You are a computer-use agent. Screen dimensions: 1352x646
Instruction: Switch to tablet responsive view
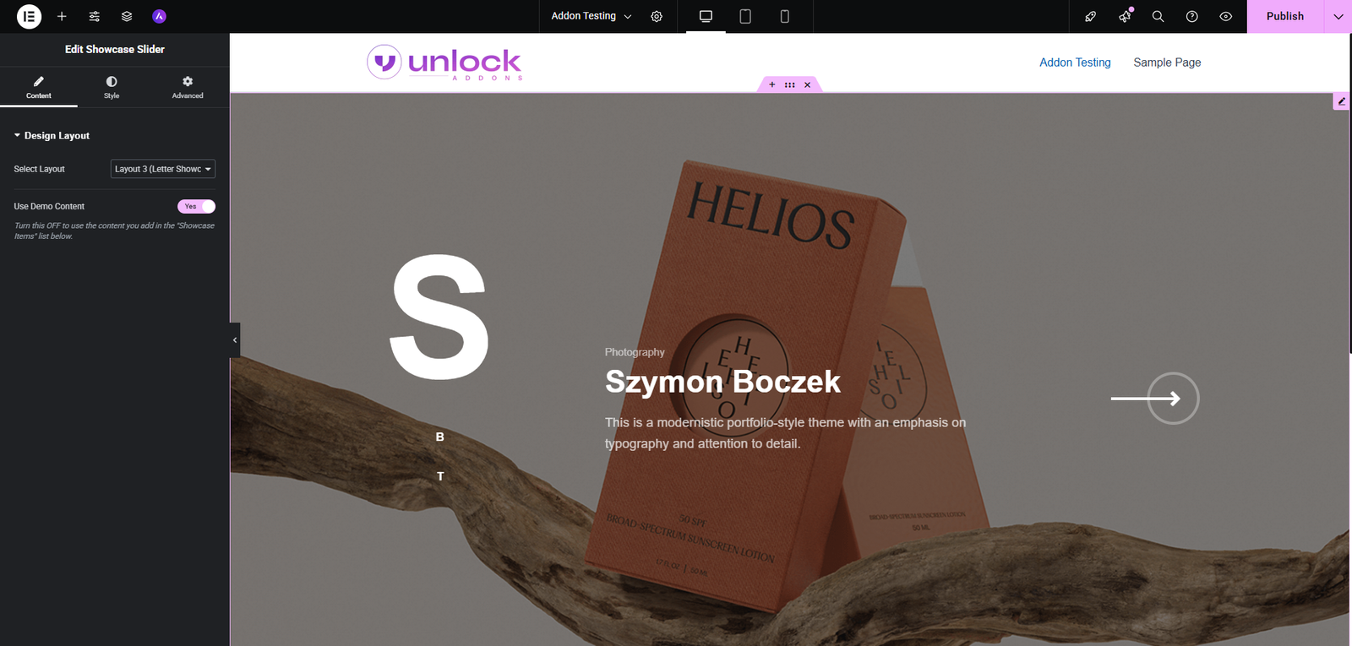(745, 16)
